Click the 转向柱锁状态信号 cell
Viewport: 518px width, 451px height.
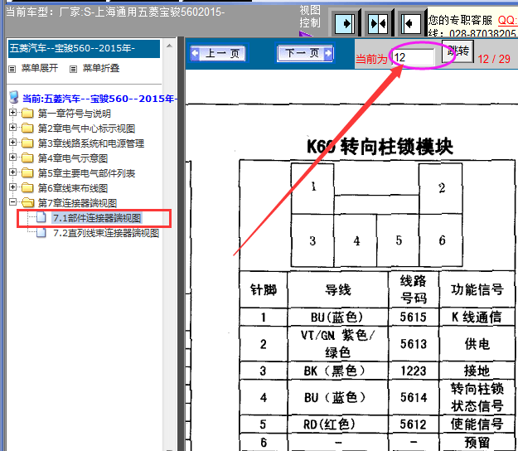(x=477, y=397)
